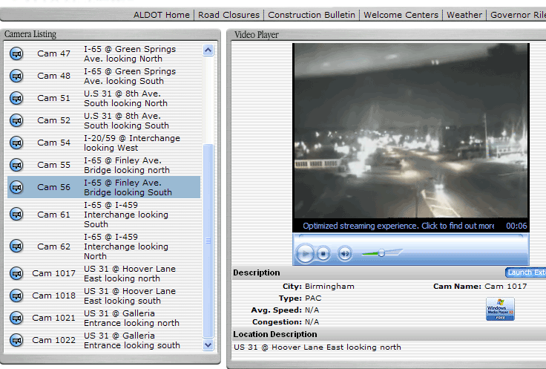This screenshot has height=369, width=546.
Task: Click camera list scrollbar down arrow
Action: [208, 345]
